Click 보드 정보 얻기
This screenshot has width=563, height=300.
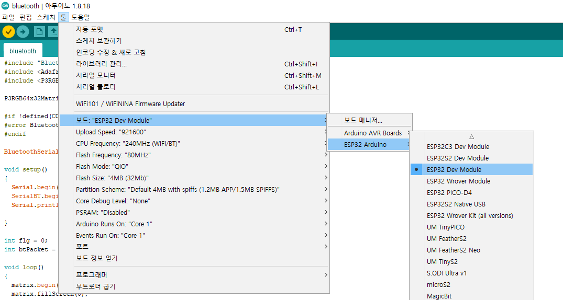pyautogui.click(x=194, y=258)
